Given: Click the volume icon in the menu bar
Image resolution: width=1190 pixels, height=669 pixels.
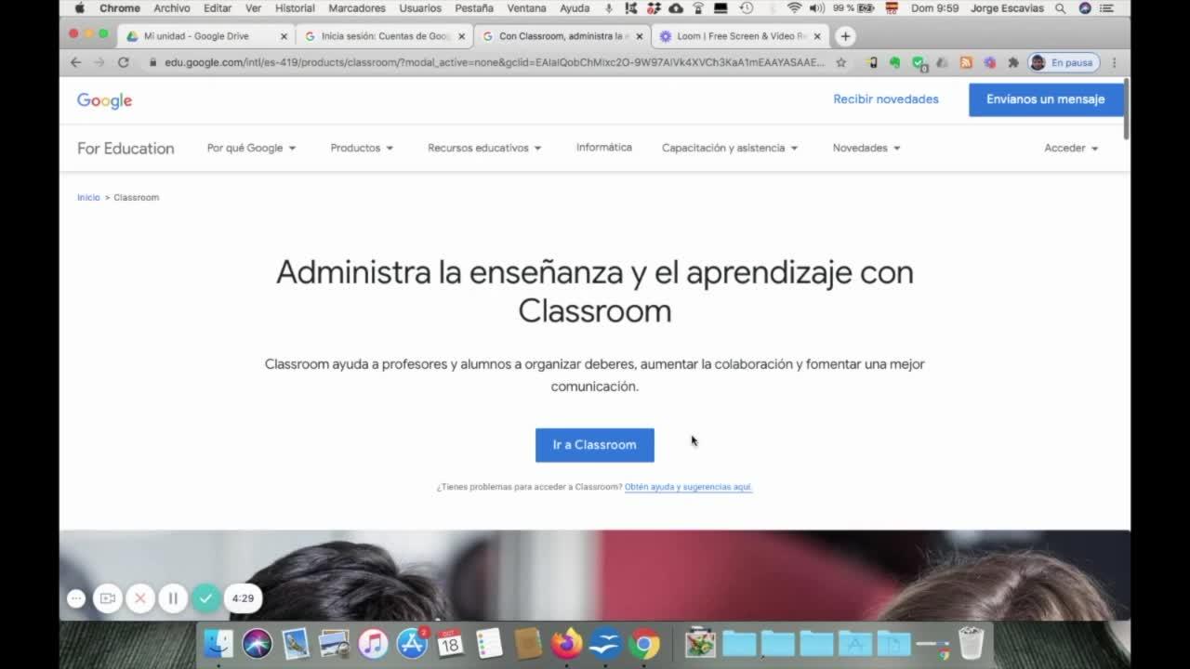Looking at the screenshot, I should 817,8.
